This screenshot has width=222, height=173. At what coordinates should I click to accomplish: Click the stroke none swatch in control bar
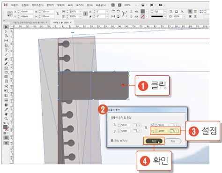(x=143, y=16)
